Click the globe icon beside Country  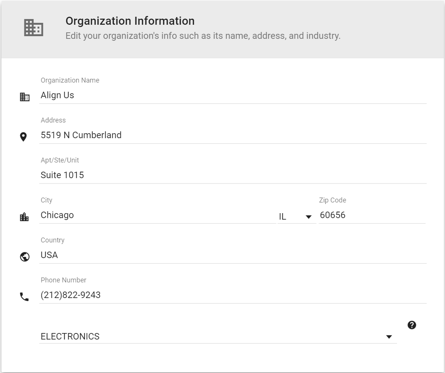click(25, 257)
